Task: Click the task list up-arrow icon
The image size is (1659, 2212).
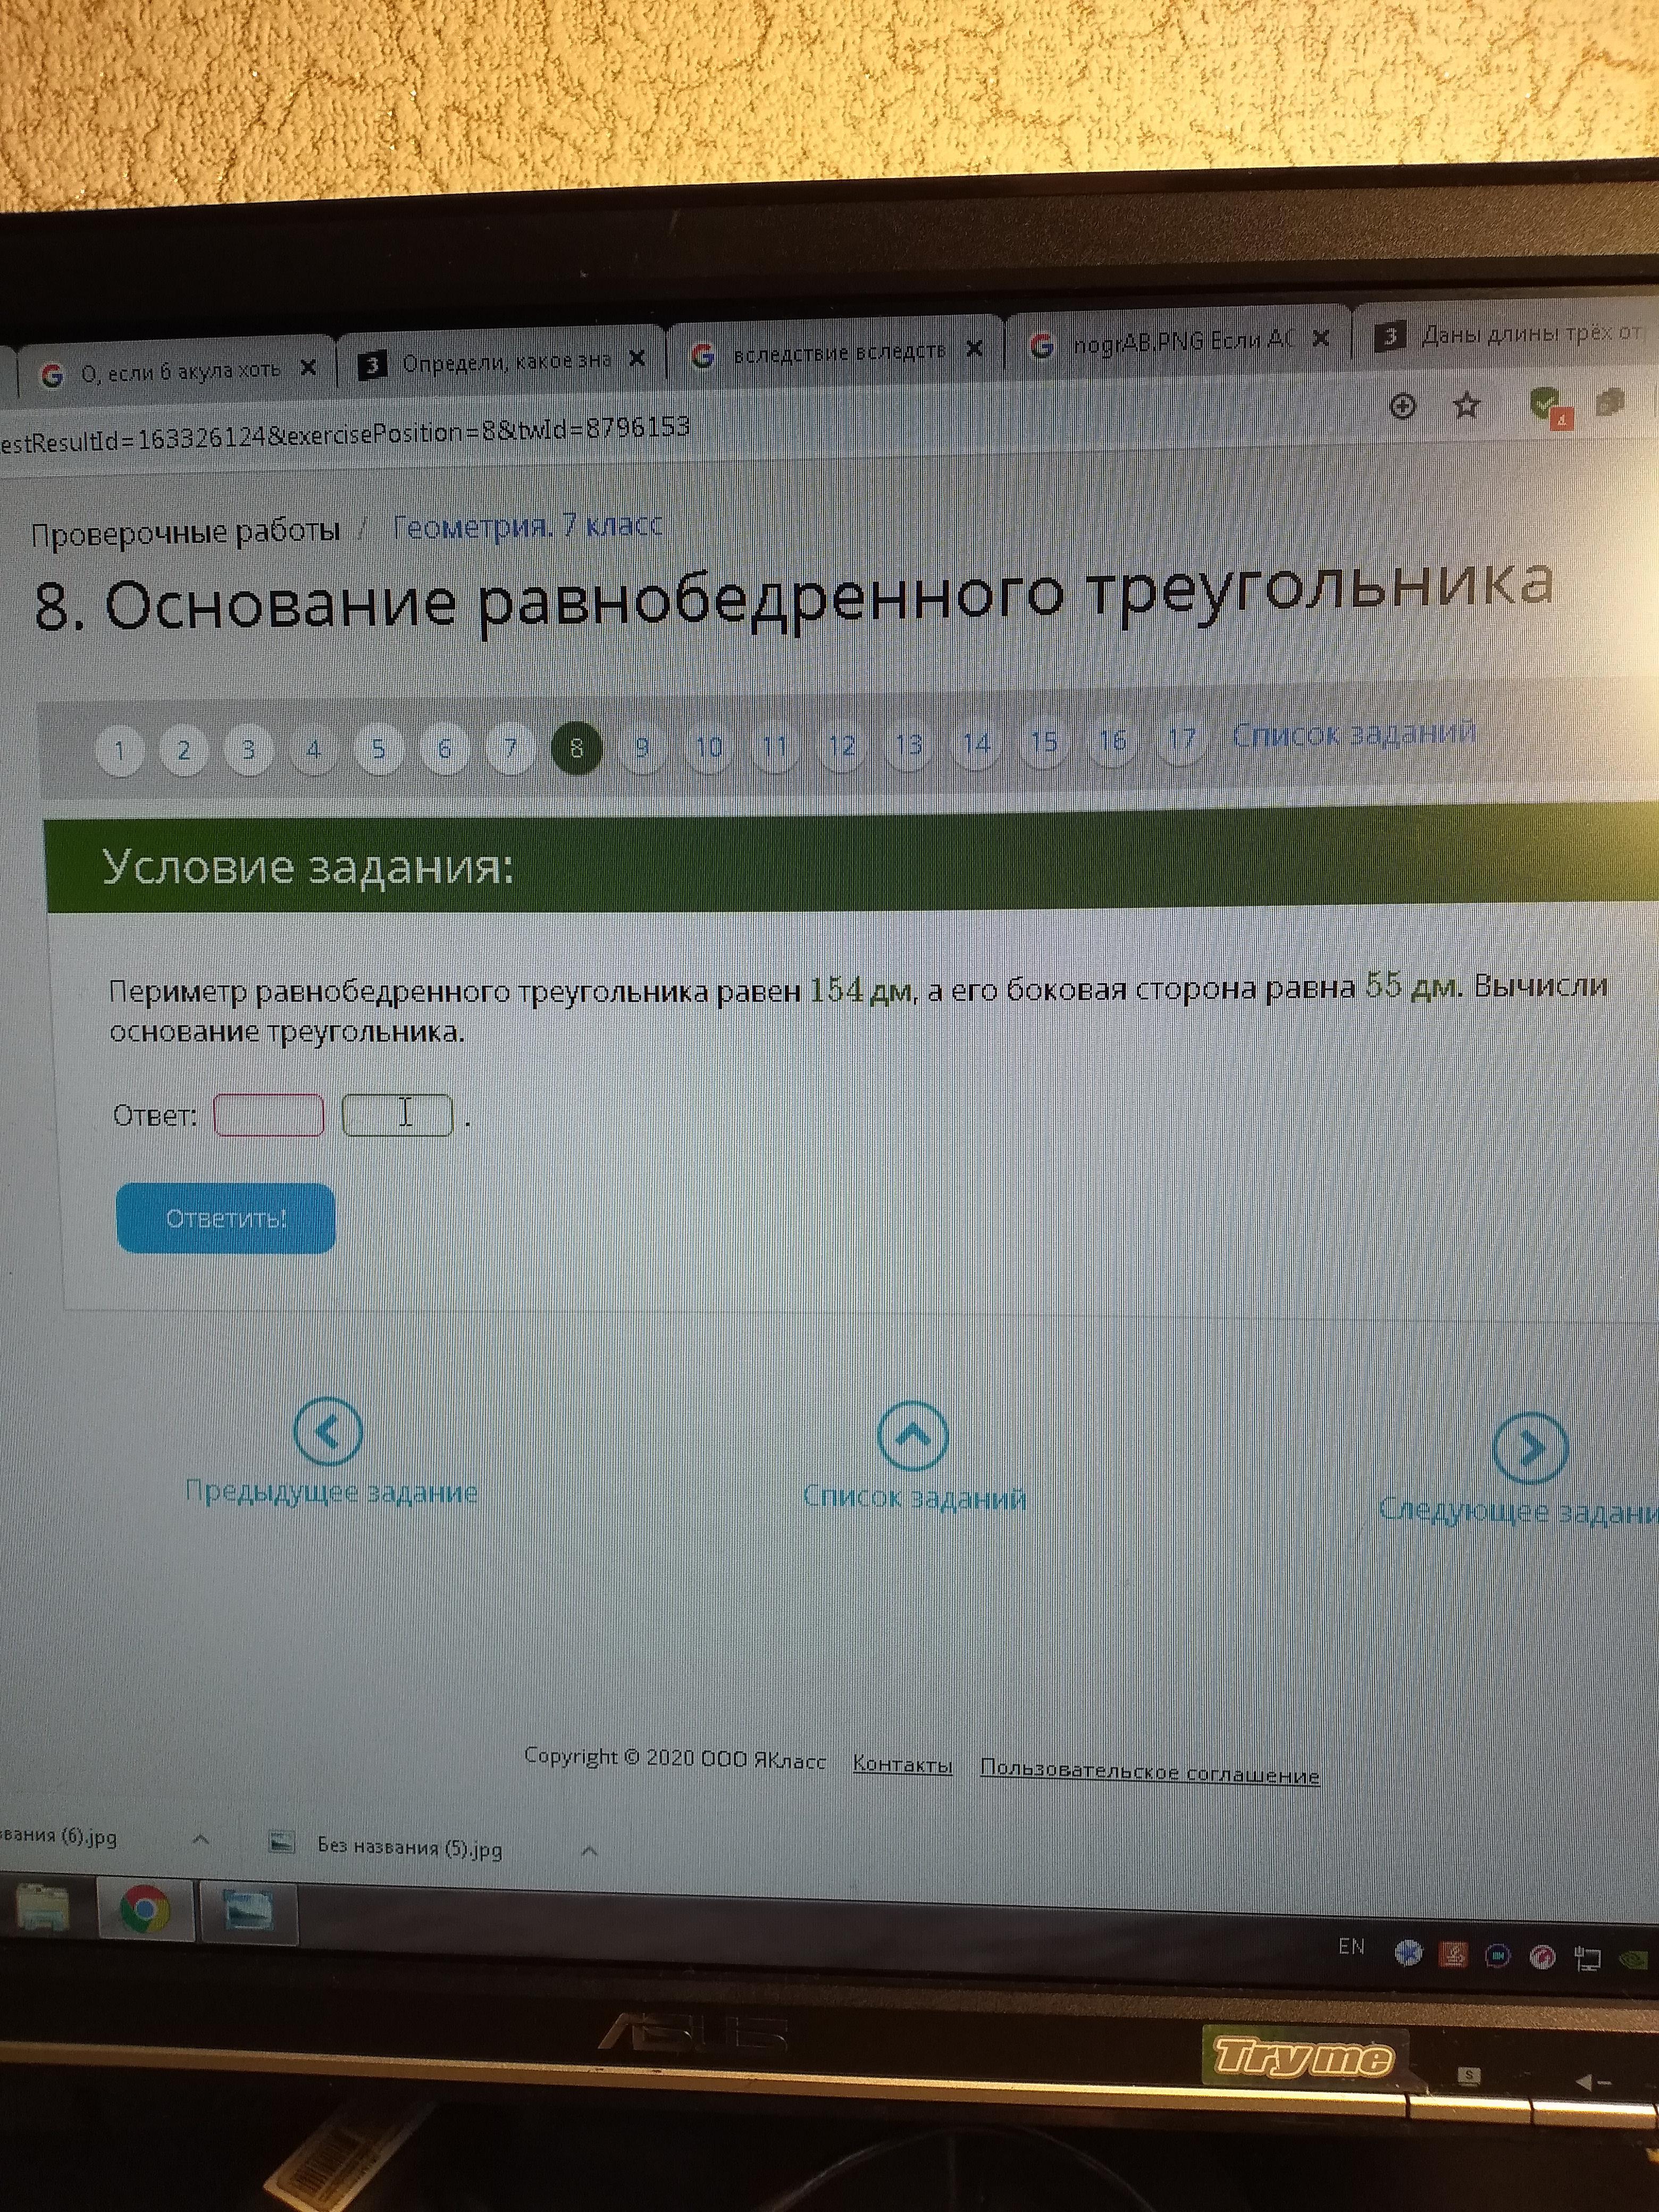Action: click(x=912, y=1437)
